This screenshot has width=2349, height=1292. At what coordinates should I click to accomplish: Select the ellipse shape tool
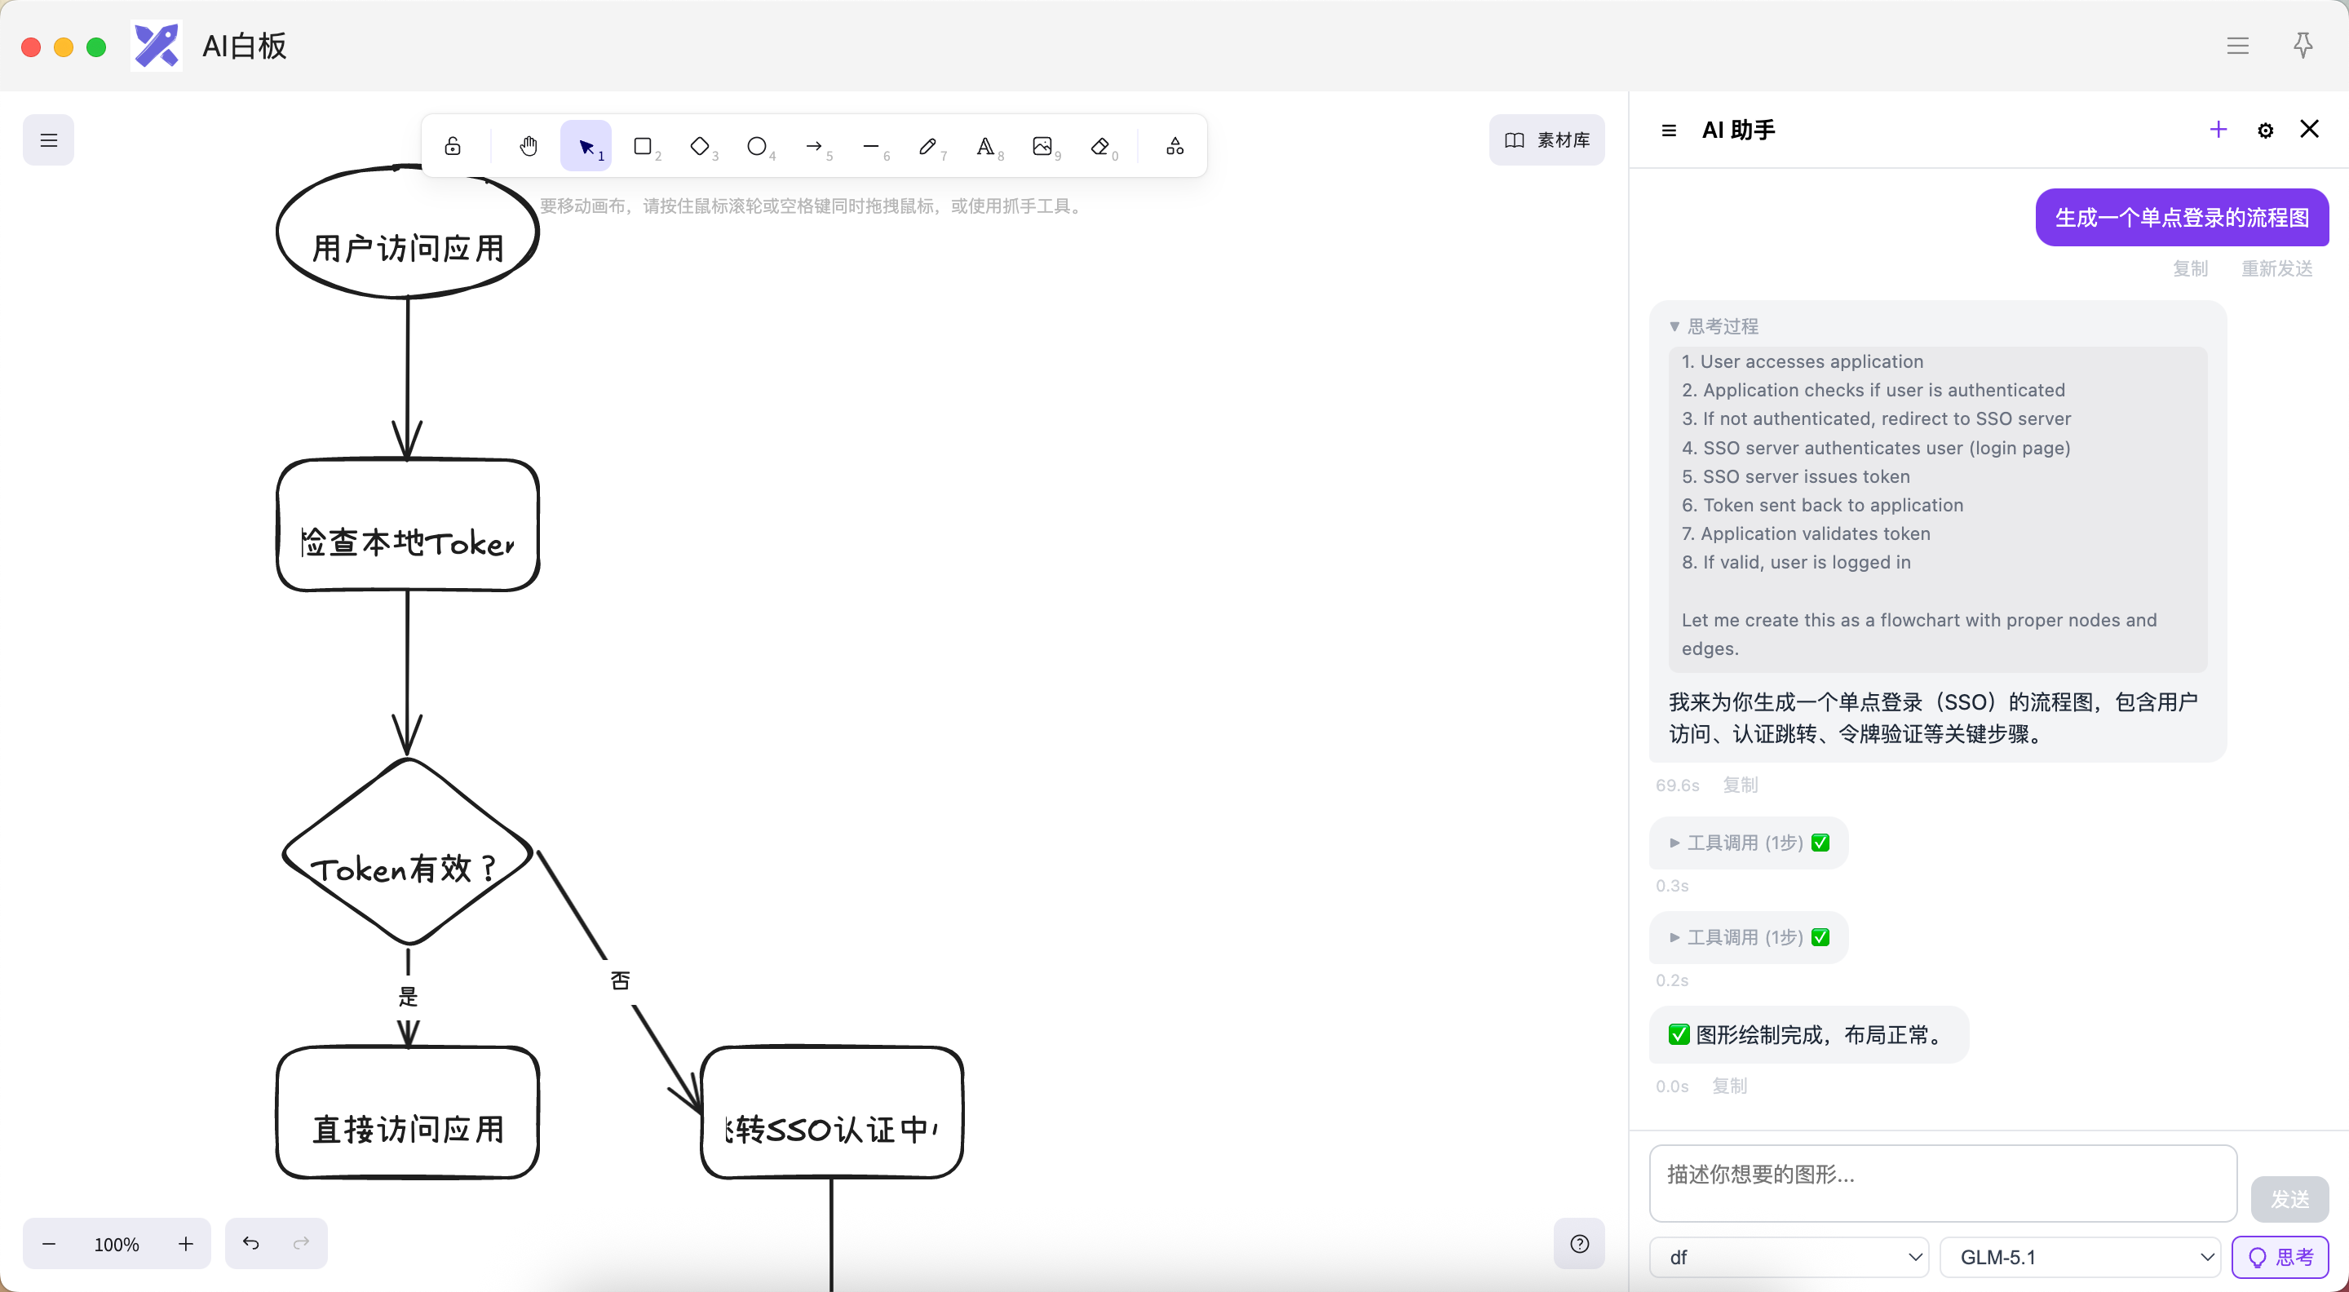coord(758,146)
